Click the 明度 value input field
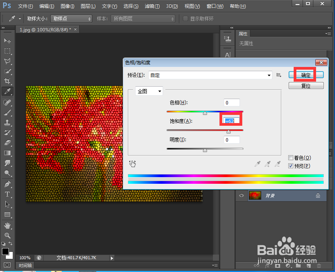The width and height of the screenshot is (335, 272). point(231,140)
